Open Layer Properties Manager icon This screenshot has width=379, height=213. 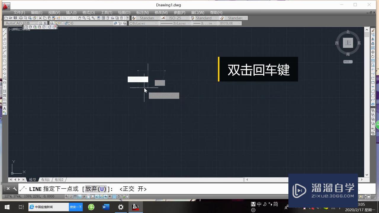click(52, 23)
